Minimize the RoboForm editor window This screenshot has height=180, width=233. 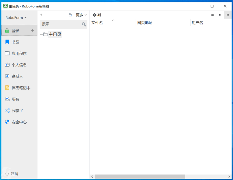[199, 6]
